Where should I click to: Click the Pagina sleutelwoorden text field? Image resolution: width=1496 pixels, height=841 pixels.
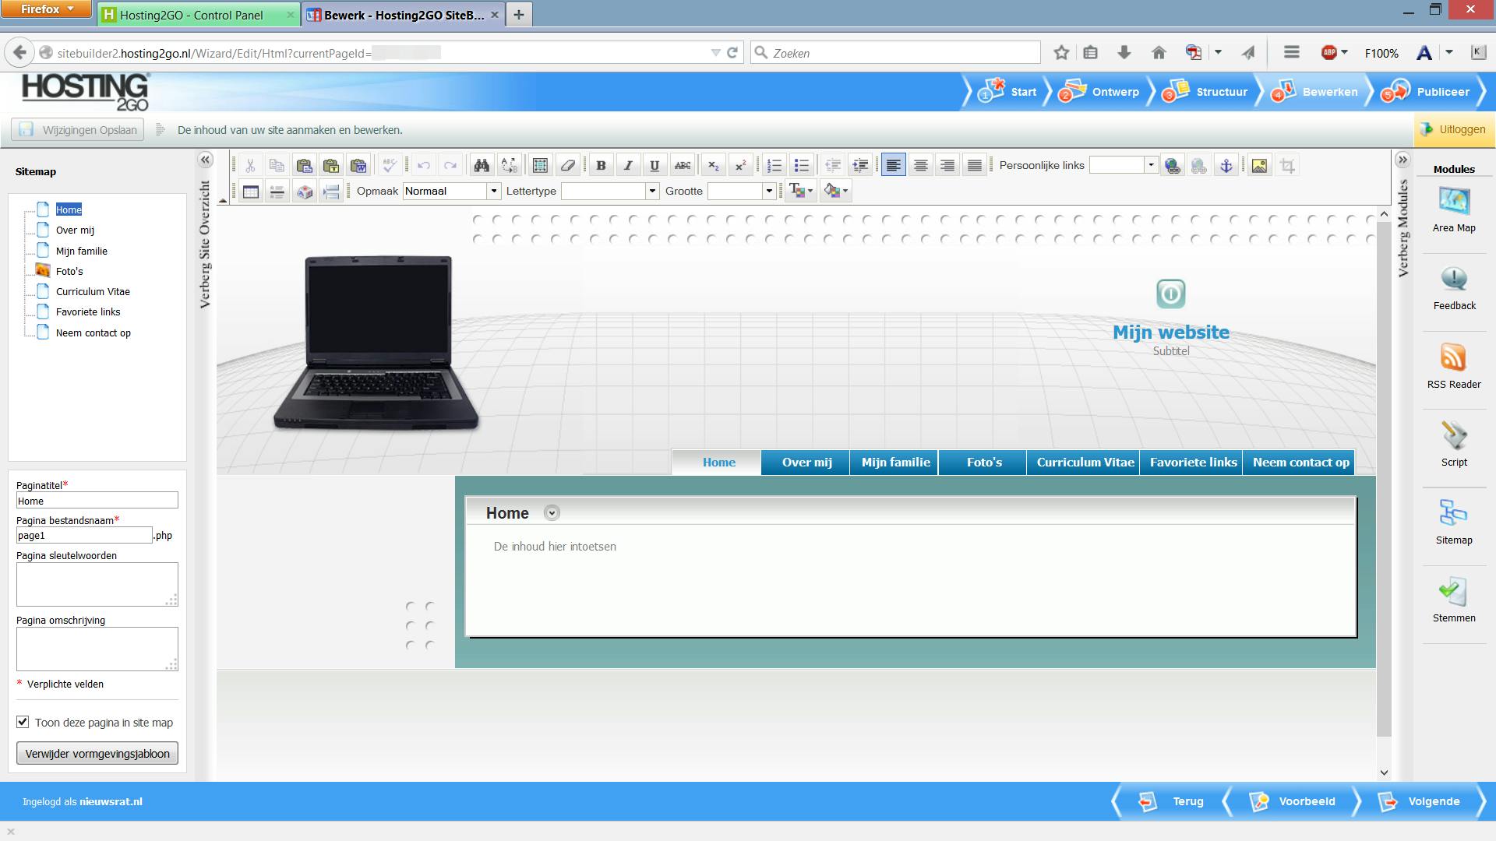click(x=97, y=583)
